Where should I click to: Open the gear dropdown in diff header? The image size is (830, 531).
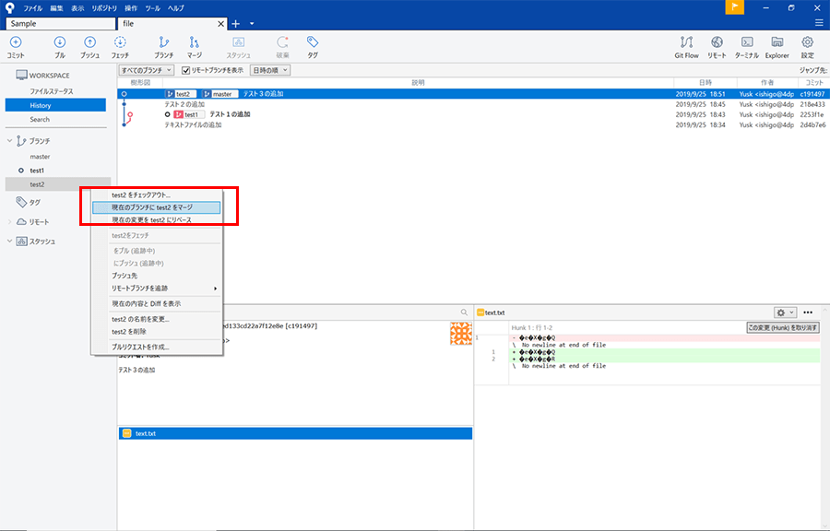coord(785,313)
